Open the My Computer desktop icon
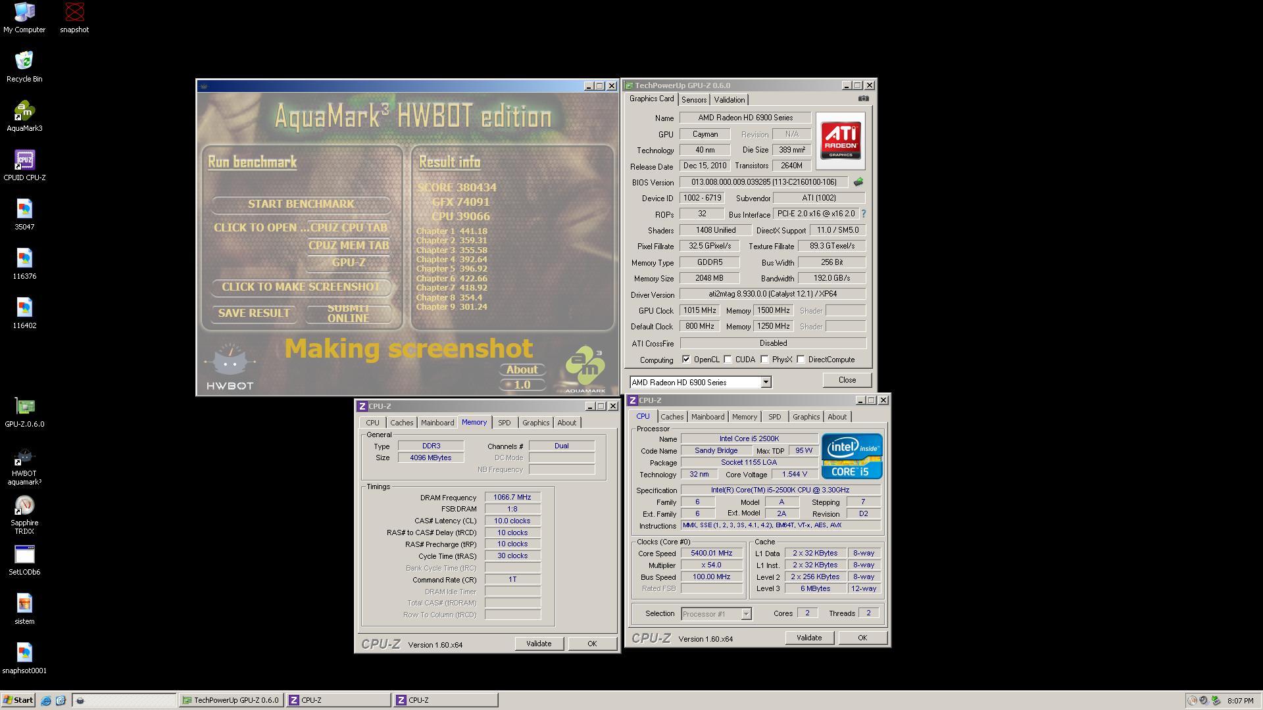The image size is (1263, 710). [24, 17]
